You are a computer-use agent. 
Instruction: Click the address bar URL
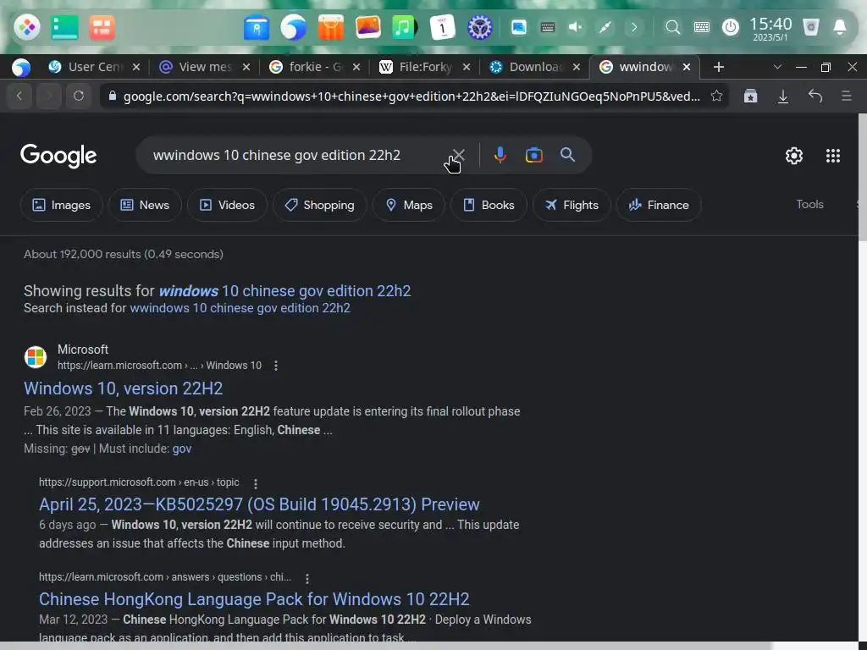[411, 96]
